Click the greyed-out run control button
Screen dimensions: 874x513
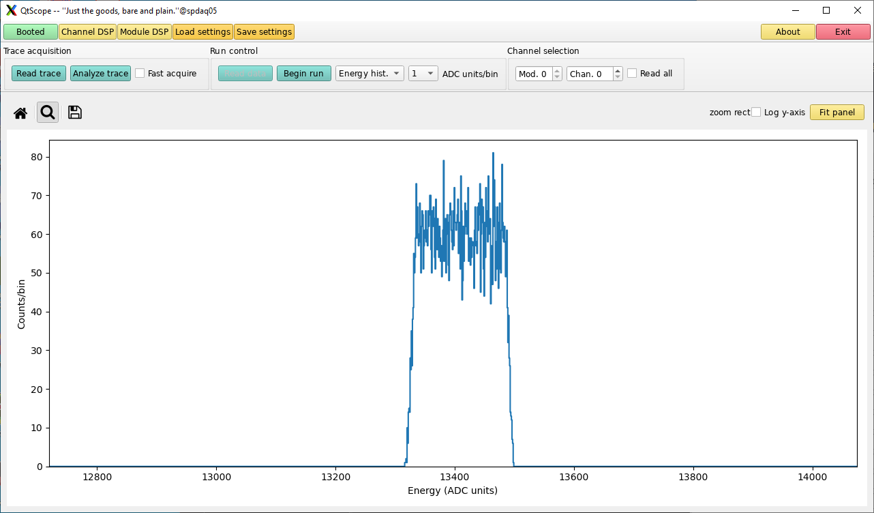[245, 73]
